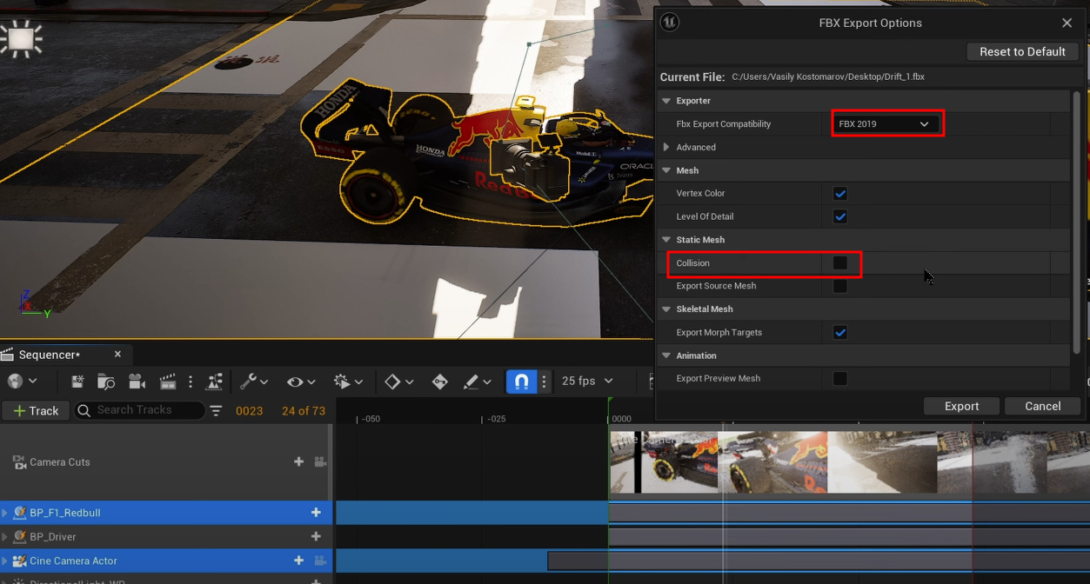
Task: Open the pencil edit options menu
Action: point(477,381)
